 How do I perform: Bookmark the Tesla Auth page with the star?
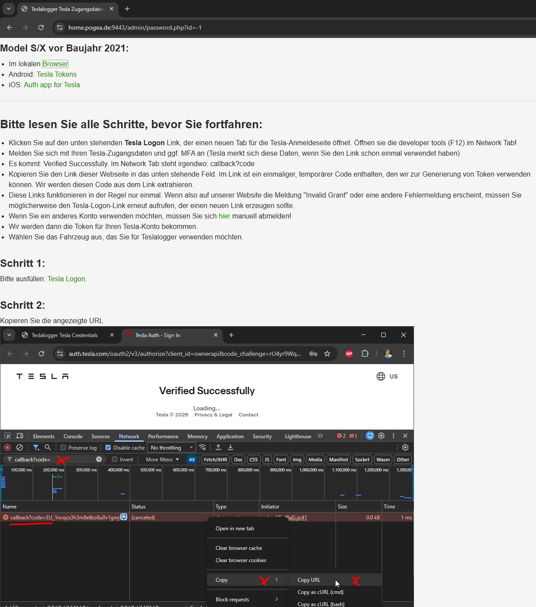coord(327,354)
